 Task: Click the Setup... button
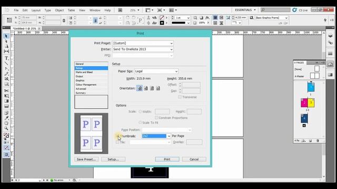(x=113, y=159)
